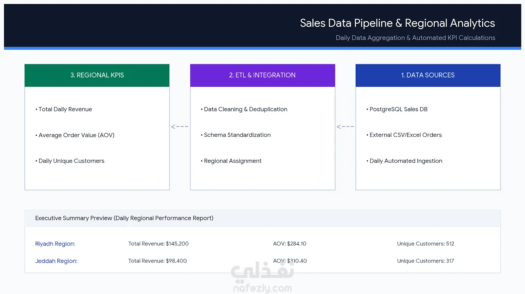Open the Jeddah Region link
This screenshot has height=294, width=525.
pos(56,261)
